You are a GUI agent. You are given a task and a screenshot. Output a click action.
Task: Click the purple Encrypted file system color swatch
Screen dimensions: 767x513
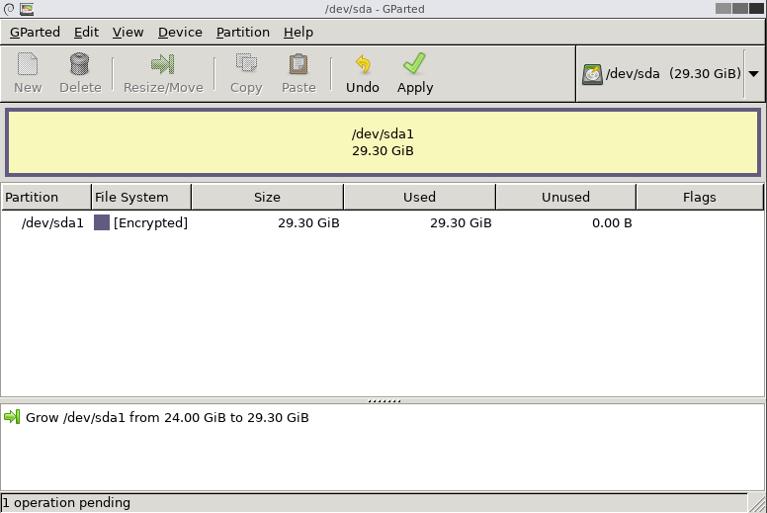point(102,222)
